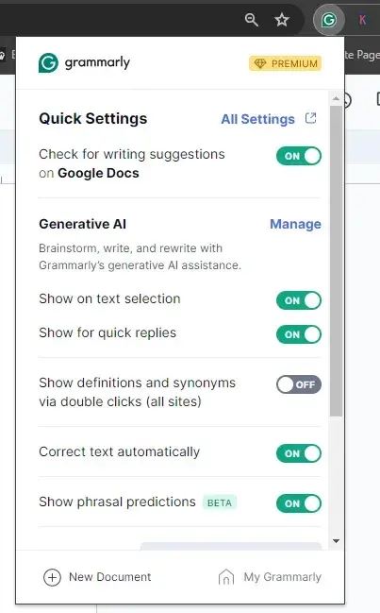The height and width of the screenshot is (613, 380).
Task: Click the zoom magnifier icon in address bar
Action: [251, 20]
